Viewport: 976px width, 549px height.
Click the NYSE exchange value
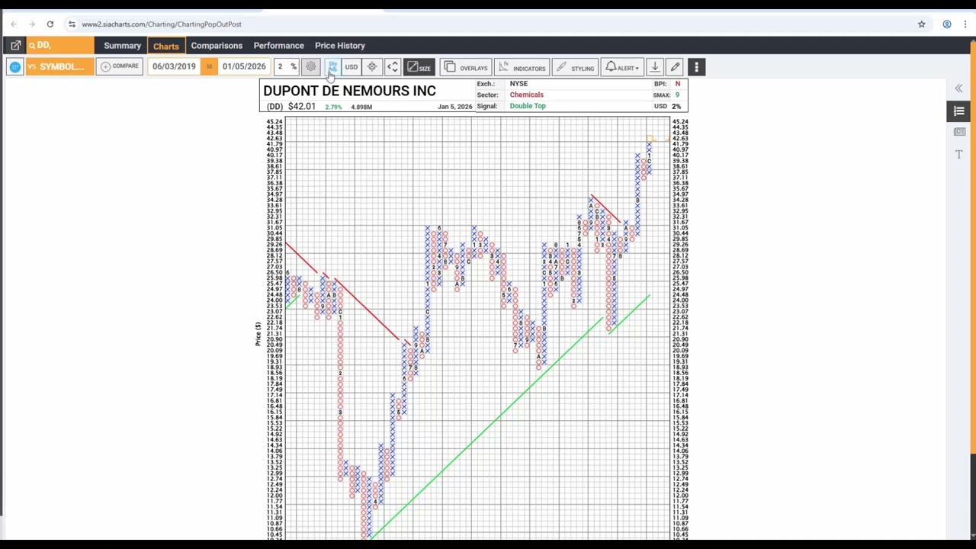pyautogui.click(x=518, y=84)
